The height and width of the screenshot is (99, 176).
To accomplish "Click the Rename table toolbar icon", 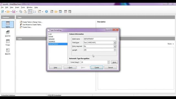I will [x=70, y=12].
